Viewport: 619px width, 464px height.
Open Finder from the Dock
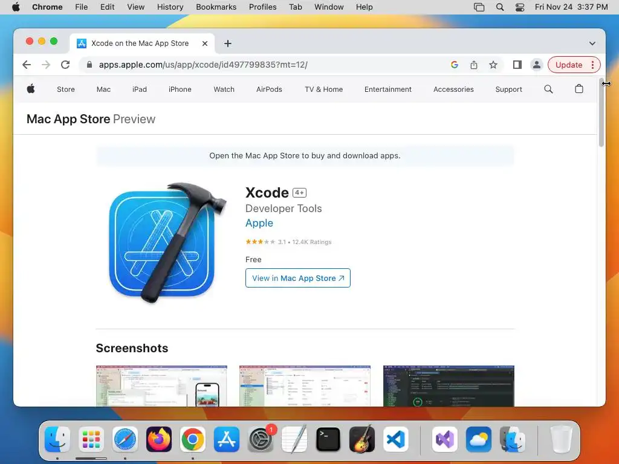(57, 439)
